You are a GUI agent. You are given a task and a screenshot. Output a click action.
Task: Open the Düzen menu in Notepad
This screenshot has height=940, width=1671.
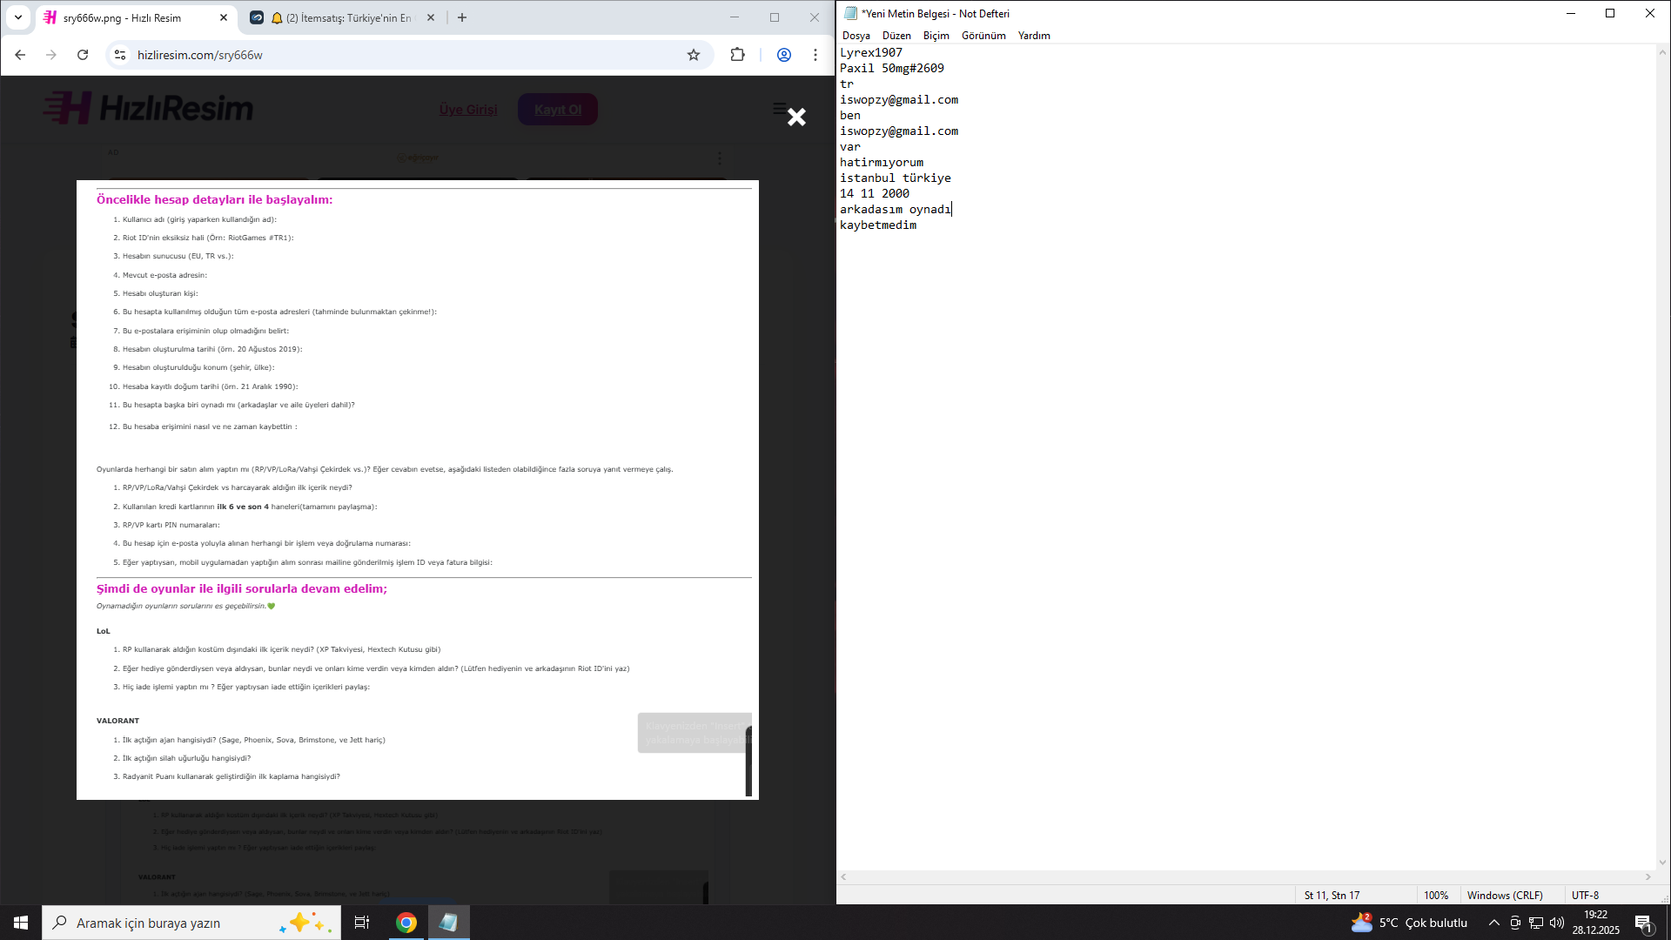[x=896, y=36]
